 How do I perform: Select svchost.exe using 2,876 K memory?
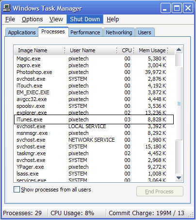pos(94,79)
